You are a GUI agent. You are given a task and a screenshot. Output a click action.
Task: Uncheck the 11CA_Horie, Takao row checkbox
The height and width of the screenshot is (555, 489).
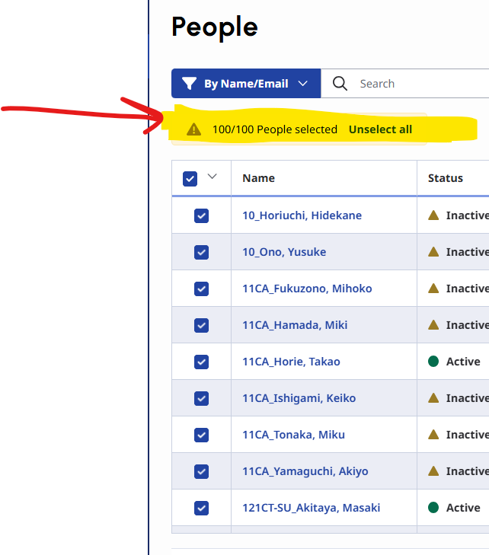coord(202,362)
